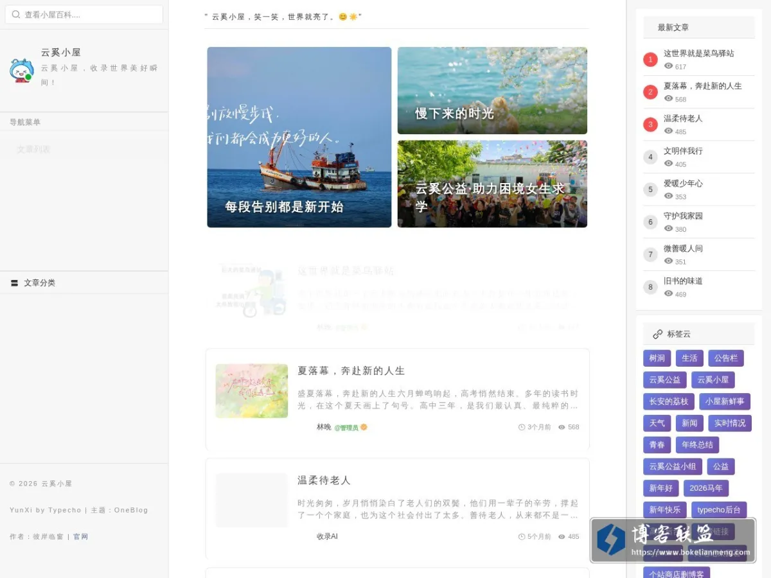Click the eye icon beside 568 in the article card
Image resolution: width=771 pixels, height=578 pixels.
point(562,427)
